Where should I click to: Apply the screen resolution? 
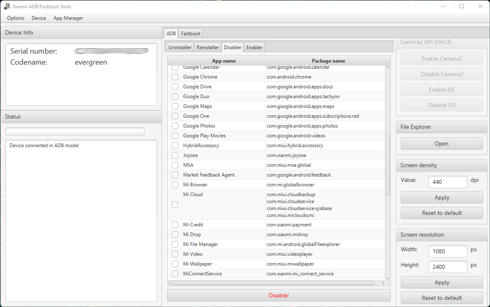pyautogui.click(x=442, y=282)
